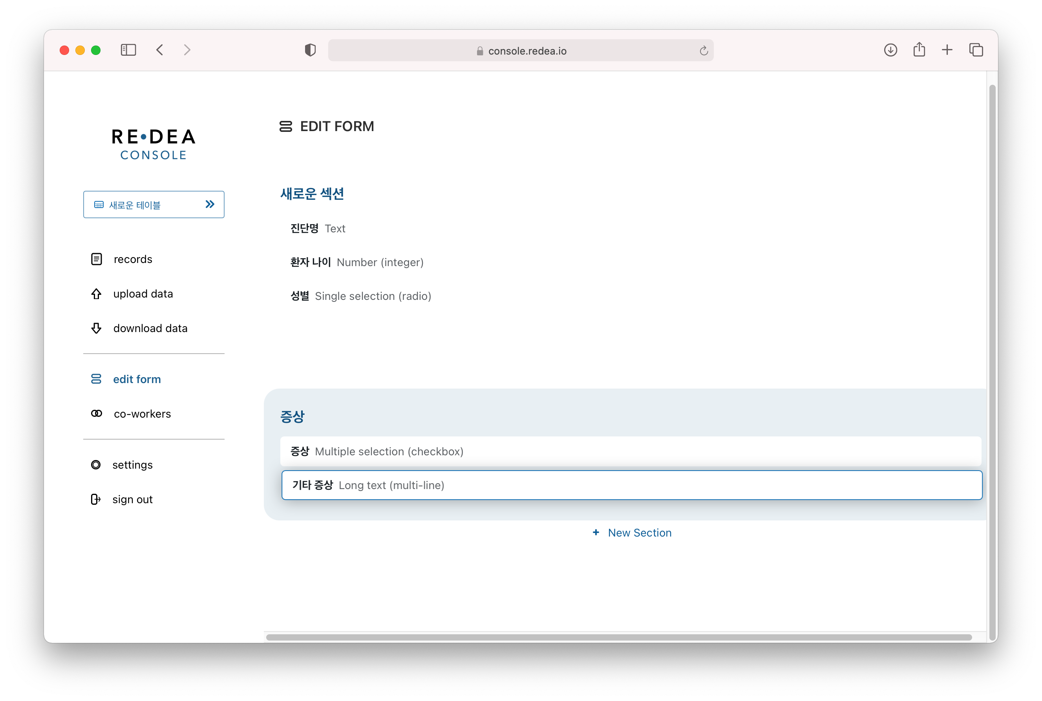This screenshot has width=1042, height=701.
Task: Click the double chevron on table selector
Action: (x=210, y=204)
